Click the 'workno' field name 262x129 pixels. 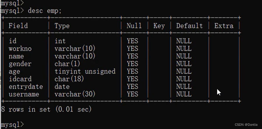click(20, 49)
